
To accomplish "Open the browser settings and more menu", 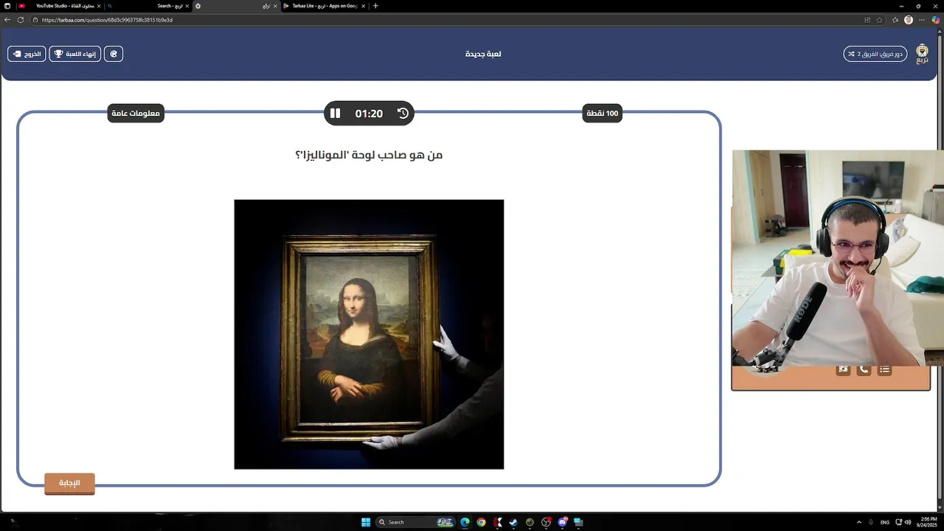I will click(x=922, y=20).
